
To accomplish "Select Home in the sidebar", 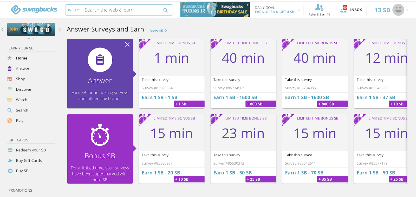I will point(22,58).
